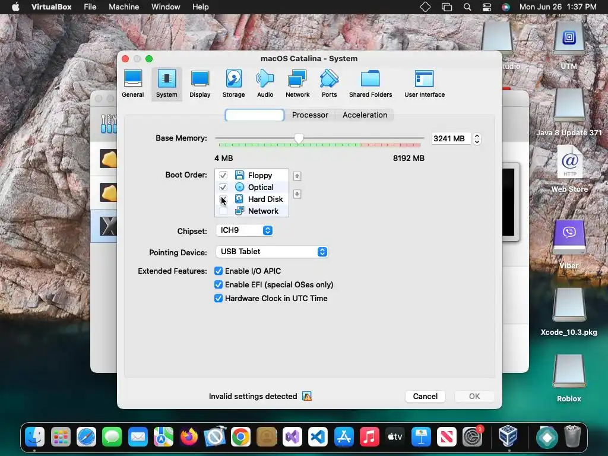The width and height of the screenshot is (608, 456).
Task: Open the Display settings section
Action: [x=199, y=84]
